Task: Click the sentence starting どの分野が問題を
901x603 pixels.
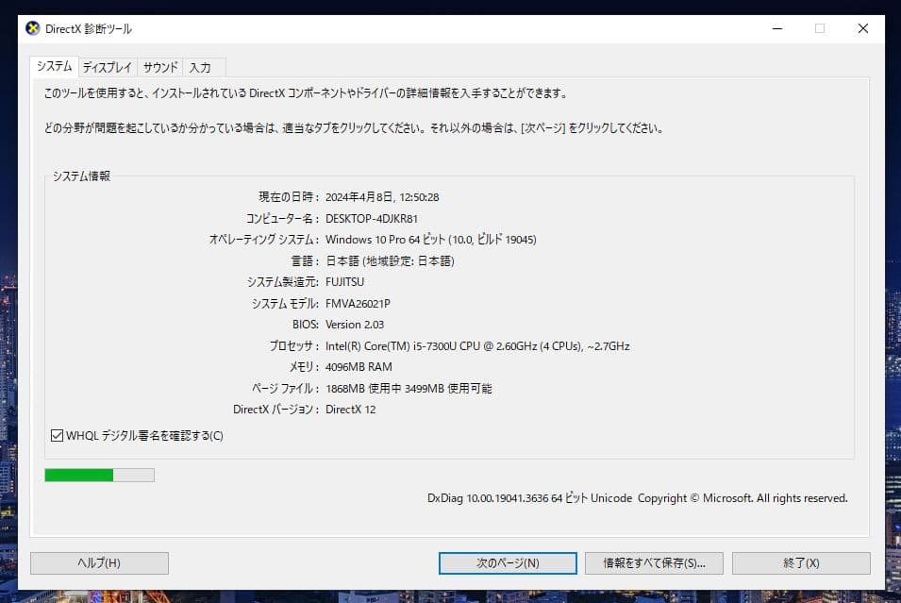Action: 354,128
